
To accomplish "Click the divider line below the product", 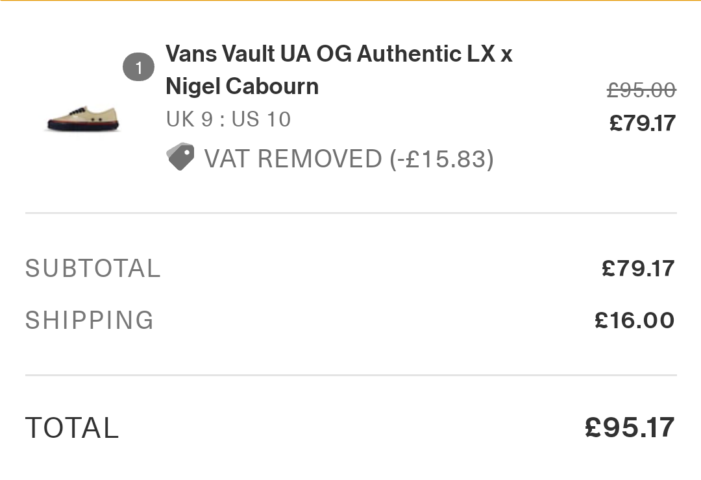I will click(x=350, y=213).
